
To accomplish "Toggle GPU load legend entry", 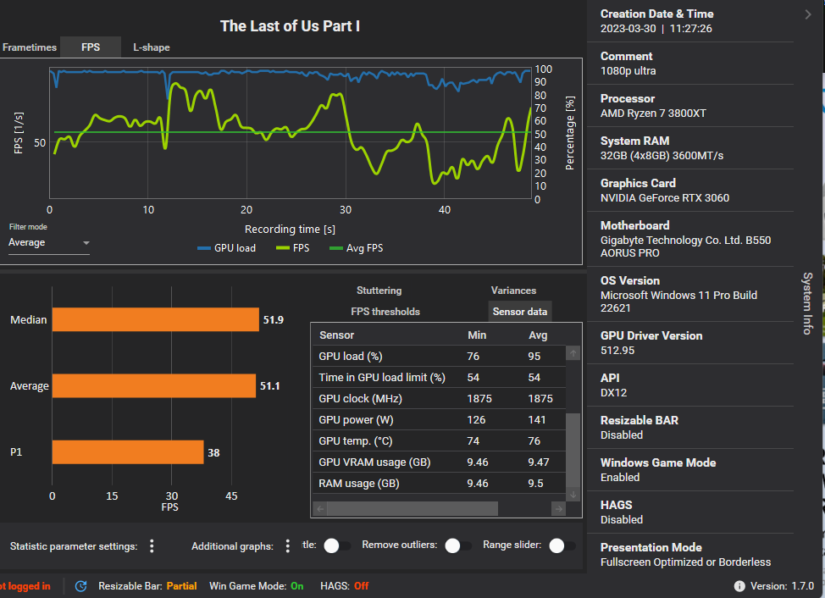I will pos(226,248).
